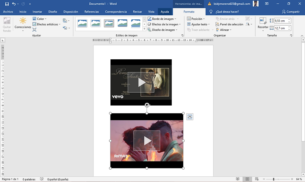Apply the fourth picture style thumbnail
305x182 pixels.
[x=122, y=23]
